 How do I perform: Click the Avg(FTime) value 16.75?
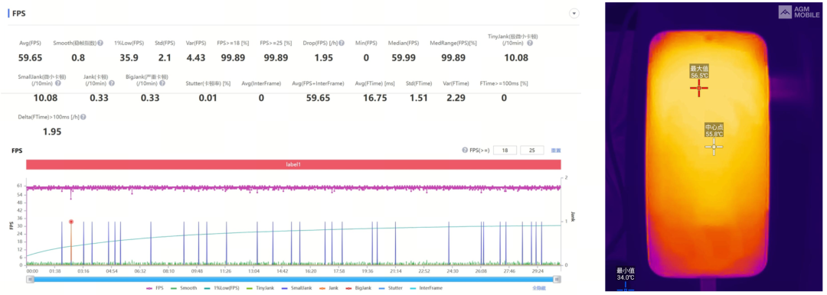[374, 98]
